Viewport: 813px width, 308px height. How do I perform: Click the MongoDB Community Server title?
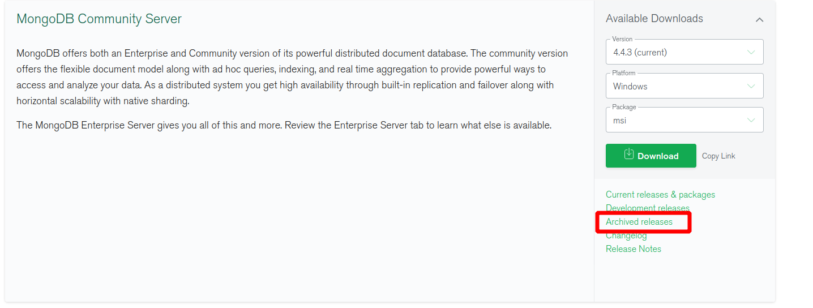pyautogui.click(x=99, y=19)
